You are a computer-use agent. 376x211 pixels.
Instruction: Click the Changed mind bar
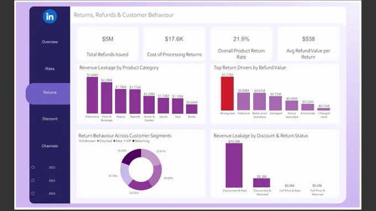(x=323, y=109)
